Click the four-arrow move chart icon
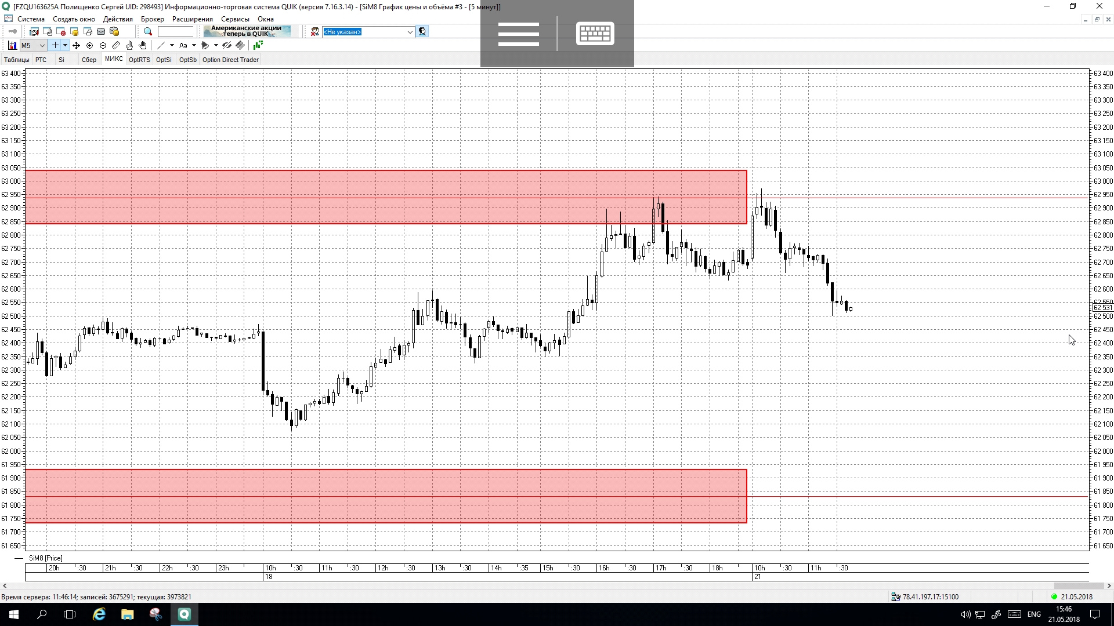This screenshot has width=1114, height=626. pos(76,45)
